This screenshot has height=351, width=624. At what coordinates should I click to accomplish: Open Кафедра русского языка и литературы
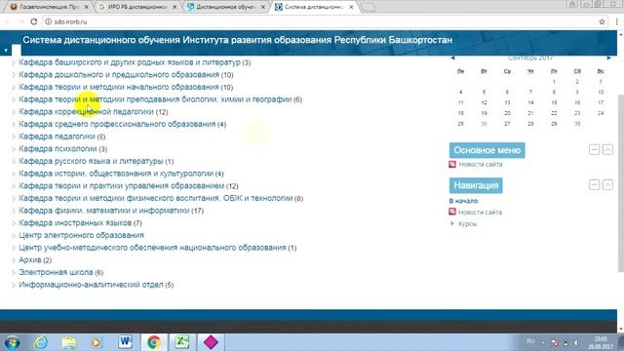[x=91, y=161]
